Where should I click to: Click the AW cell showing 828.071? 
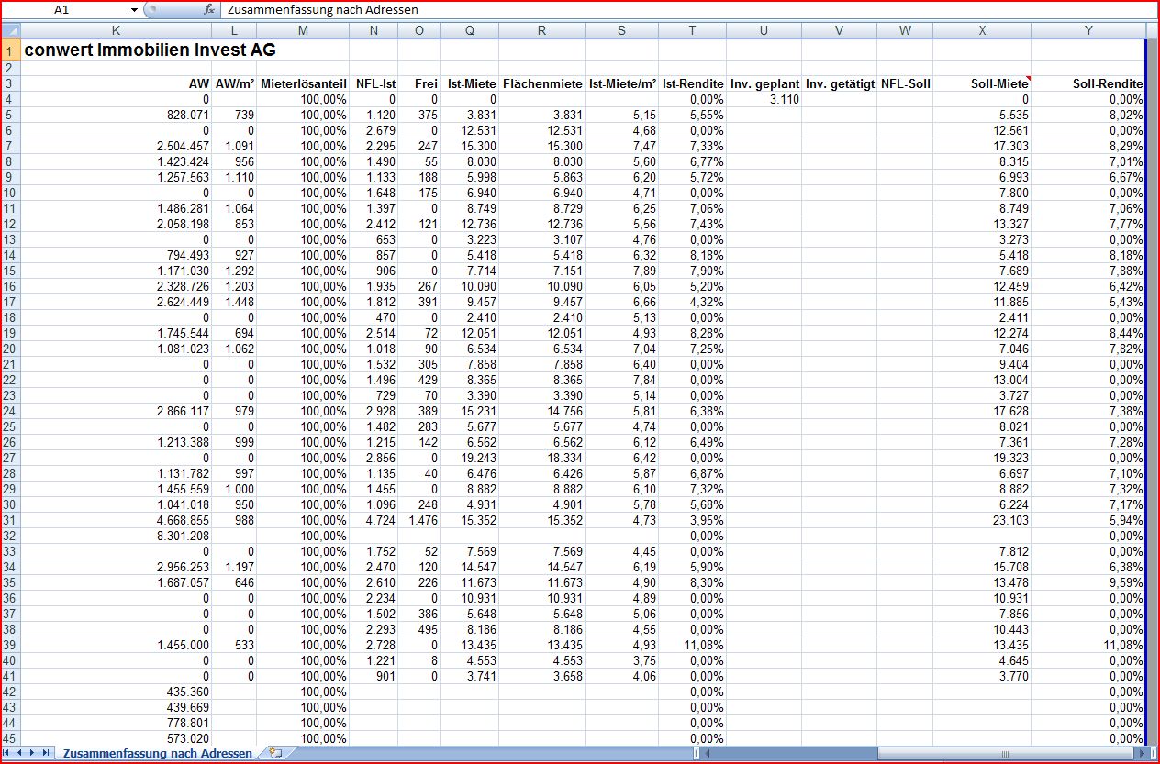pos(115,115)
